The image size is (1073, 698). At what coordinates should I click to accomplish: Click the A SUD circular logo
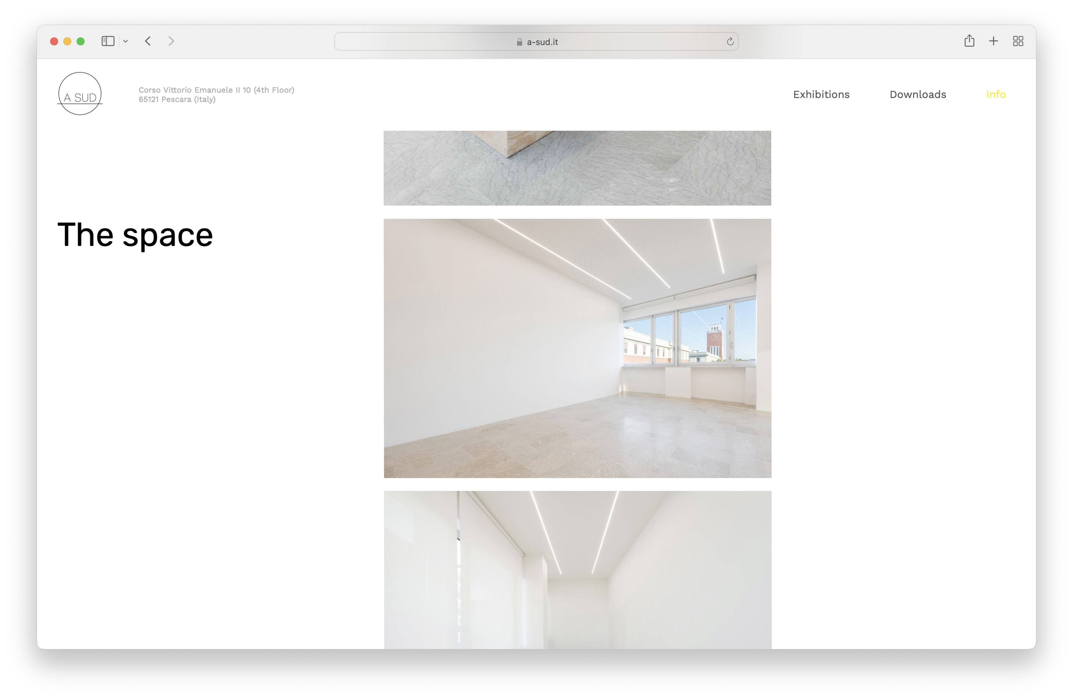[80, 94]
